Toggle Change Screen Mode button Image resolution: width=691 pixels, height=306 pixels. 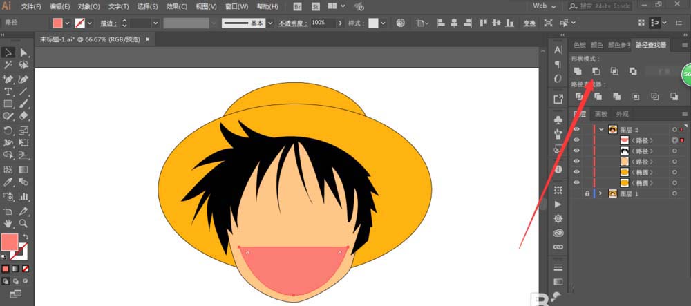click(16, 294)
